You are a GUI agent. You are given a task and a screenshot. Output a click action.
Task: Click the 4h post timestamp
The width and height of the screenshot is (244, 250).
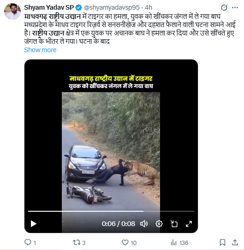click(149, 7)
